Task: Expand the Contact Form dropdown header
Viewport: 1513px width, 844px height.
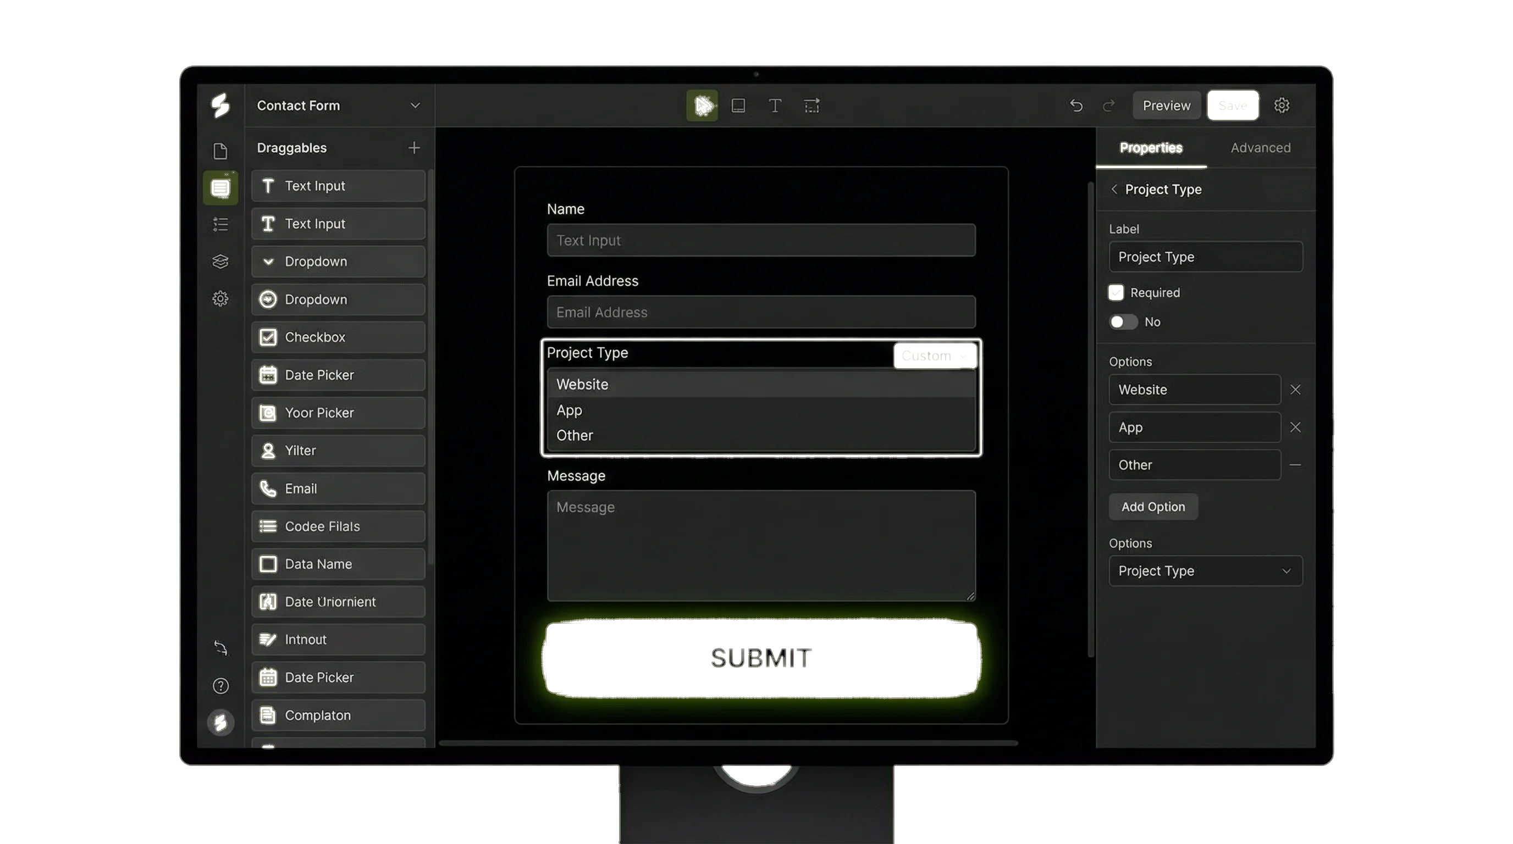Action: [x=415, y=105]
